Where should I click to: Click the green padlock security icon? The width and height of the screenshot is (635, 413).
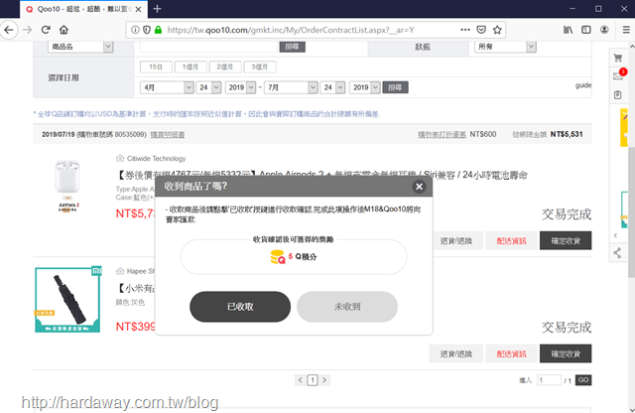(x=158, y=30)
